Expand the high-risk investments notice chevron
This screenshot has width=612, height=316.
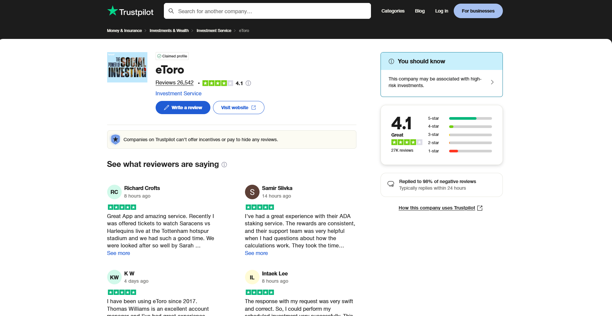pyautogui.click(x=492, y=82)
